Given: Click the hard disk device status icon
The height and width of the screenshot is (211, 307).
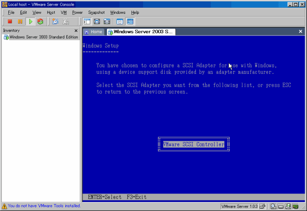Looking at the screenshot, I should [281, 206].
